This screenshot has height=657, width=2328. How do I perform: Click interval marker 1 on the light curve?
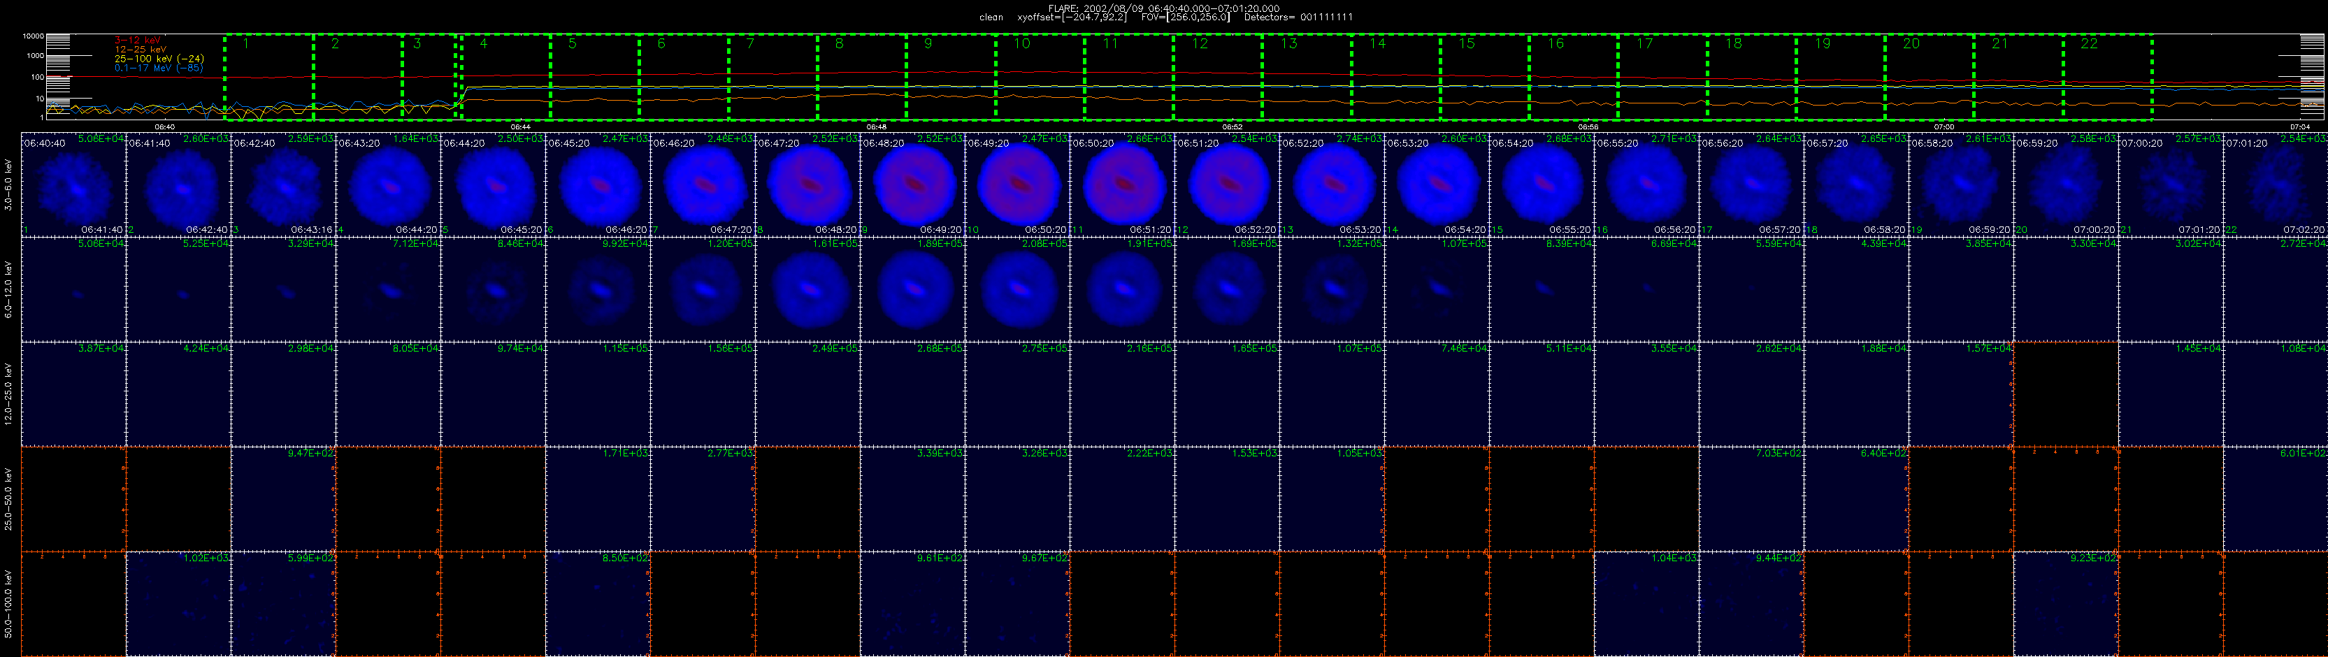(x=246, y=43)
